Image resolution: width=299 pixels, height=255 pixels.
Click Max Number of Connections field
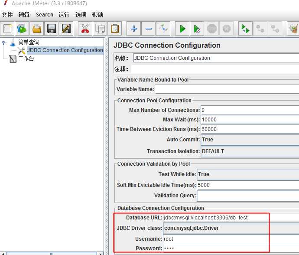[250, 110]
